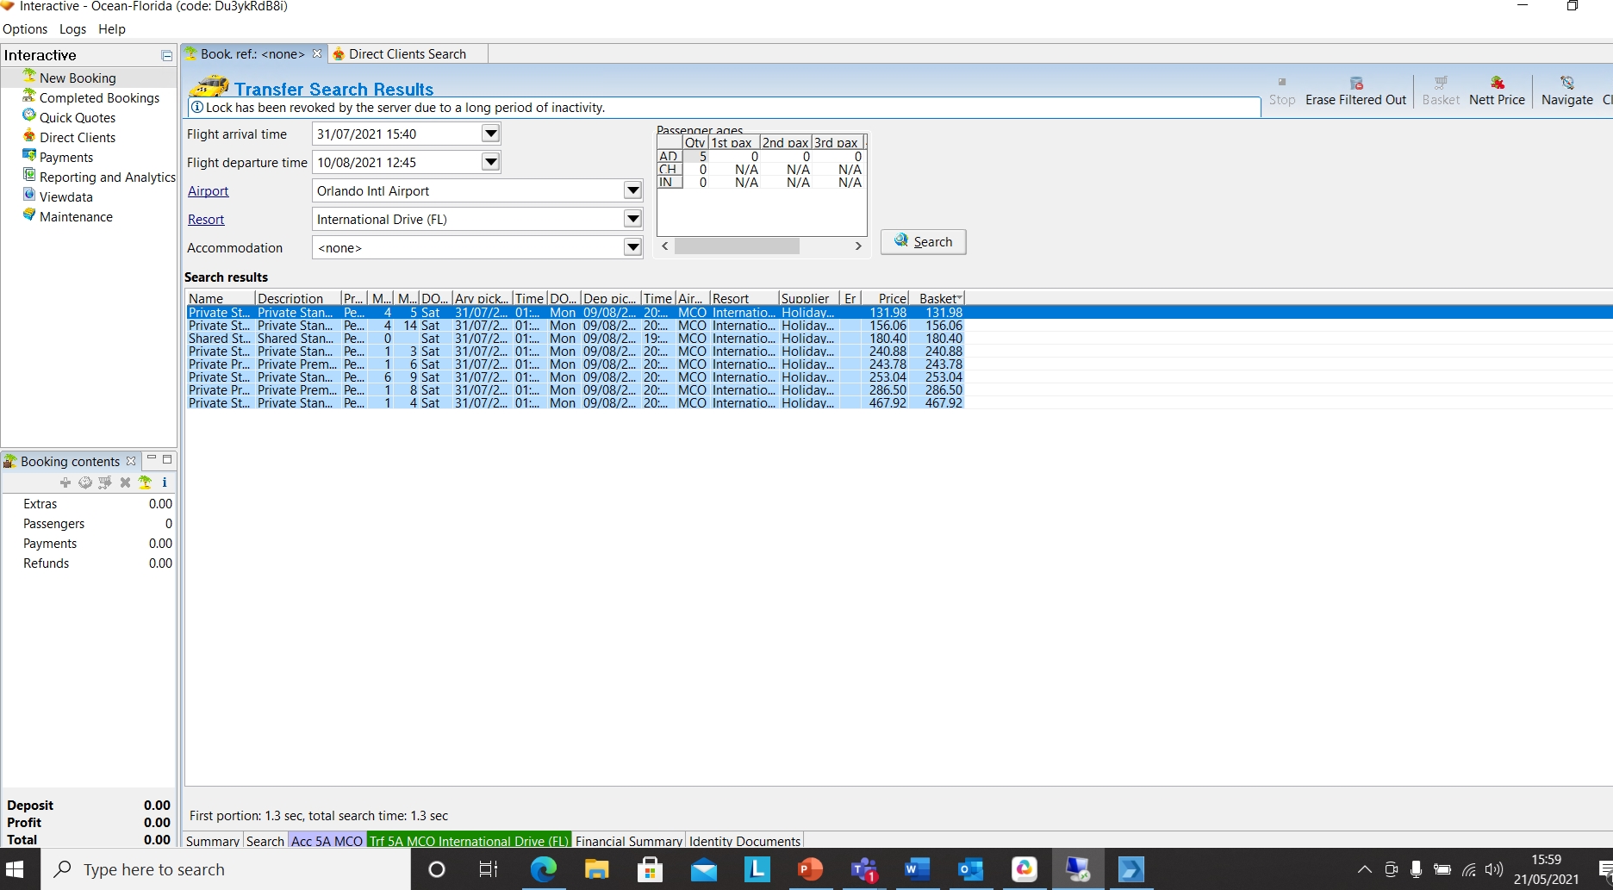1613x890 pixels.
Task: Click the palm tree icon in Booking contents
Action: 145,482
